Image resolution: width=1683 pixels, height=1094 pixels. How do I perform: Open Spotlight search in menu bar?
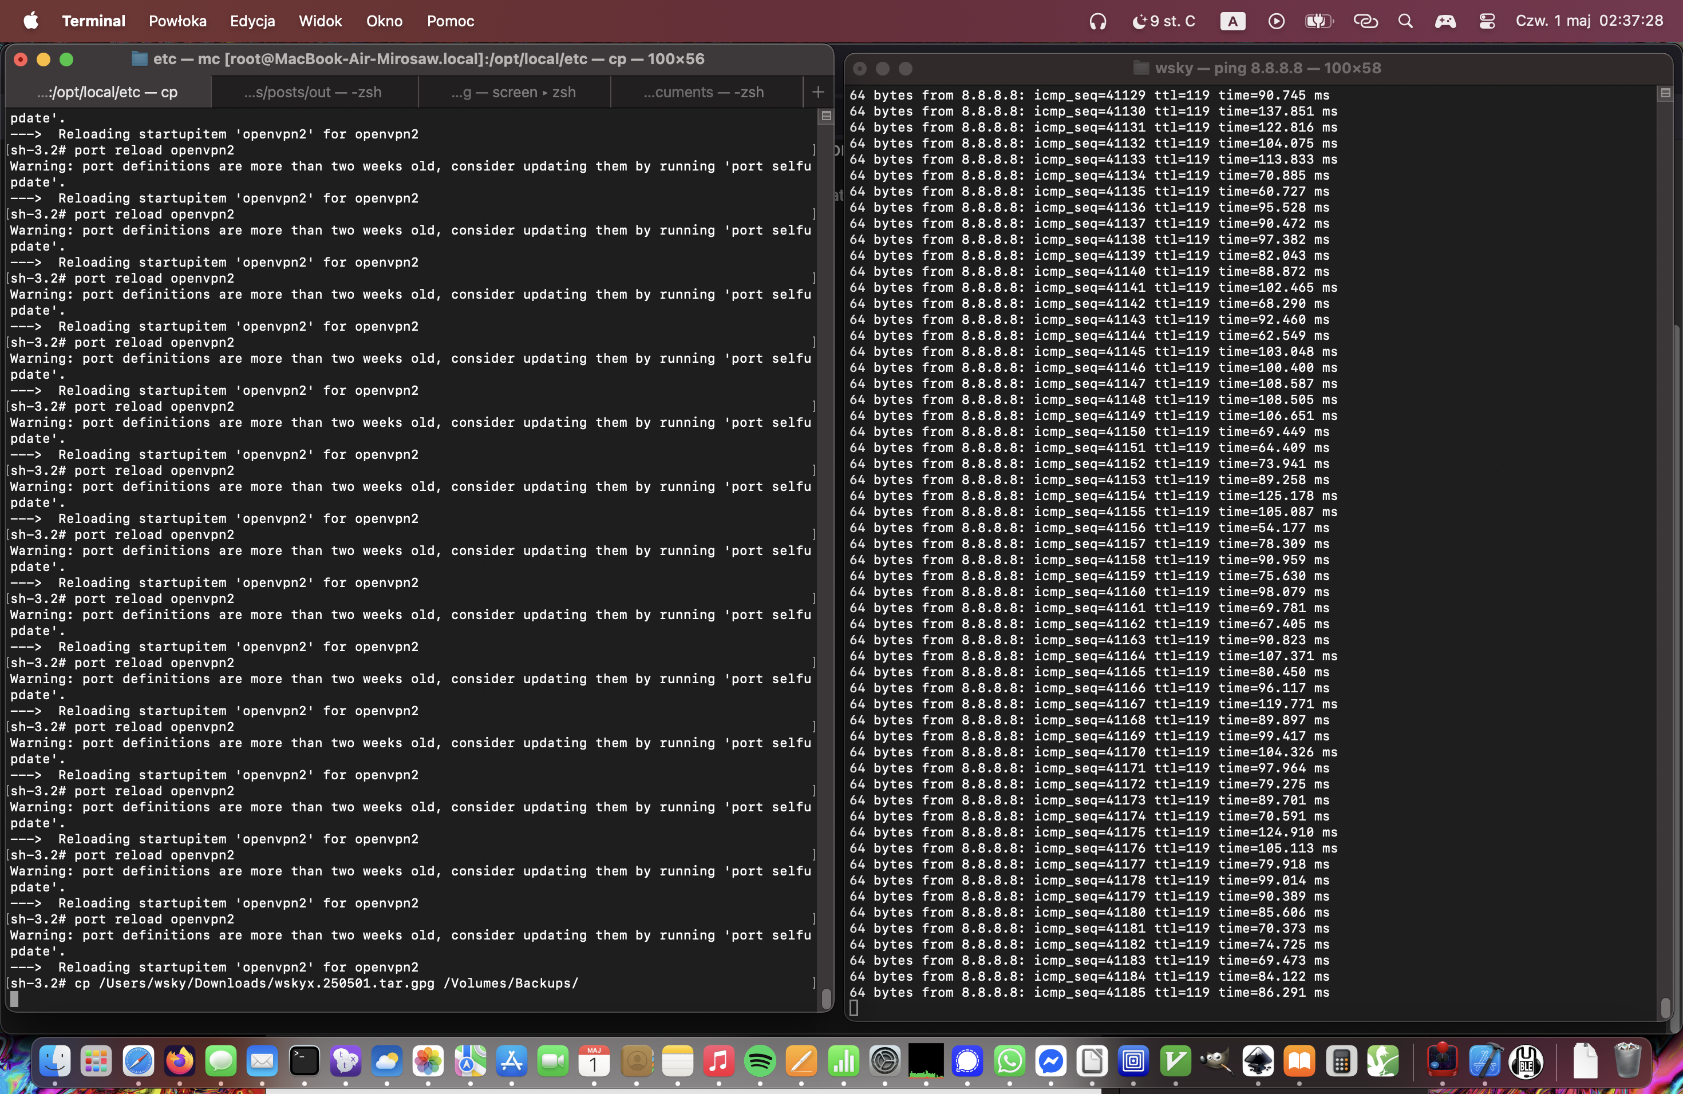(x=1405, y=21)
